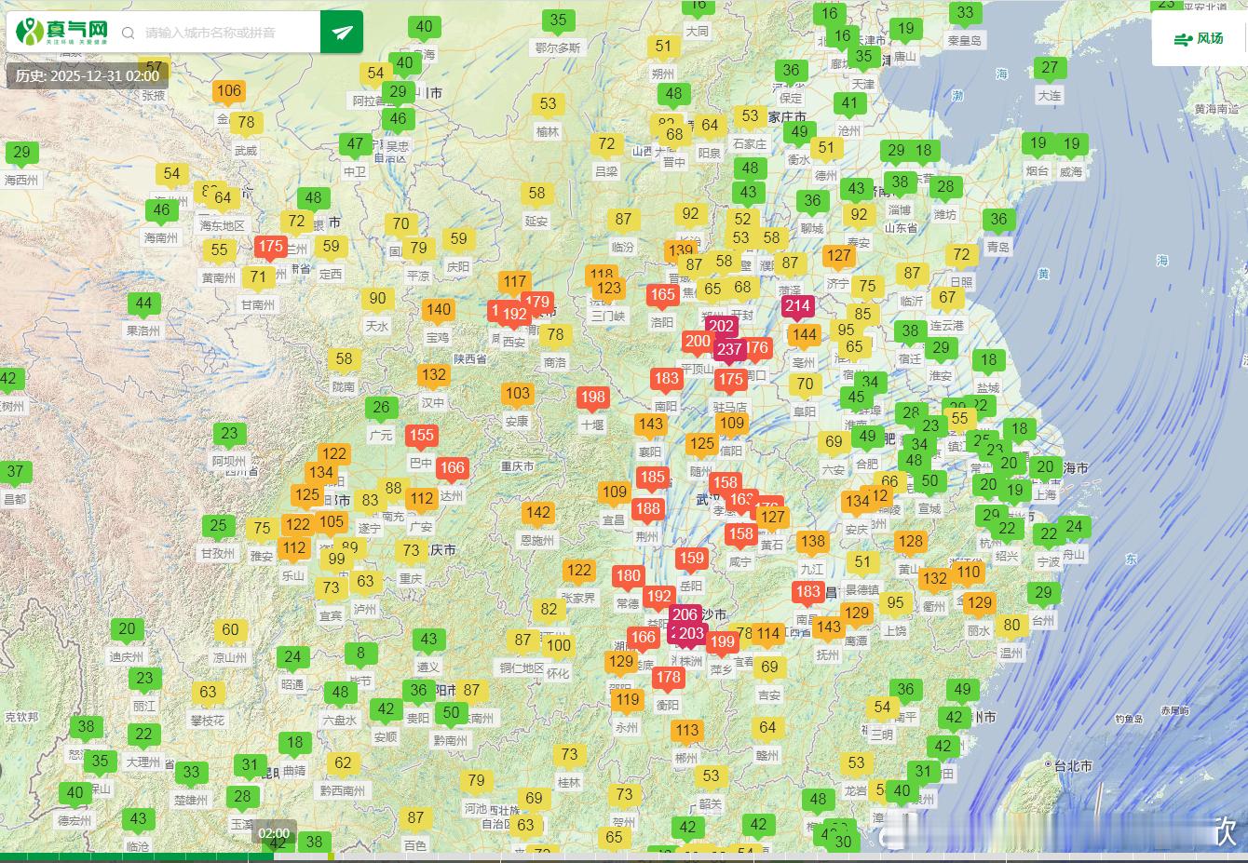Open the 28 marker above 潍坊
The image size is (1248, 863).
click(945, 189)
